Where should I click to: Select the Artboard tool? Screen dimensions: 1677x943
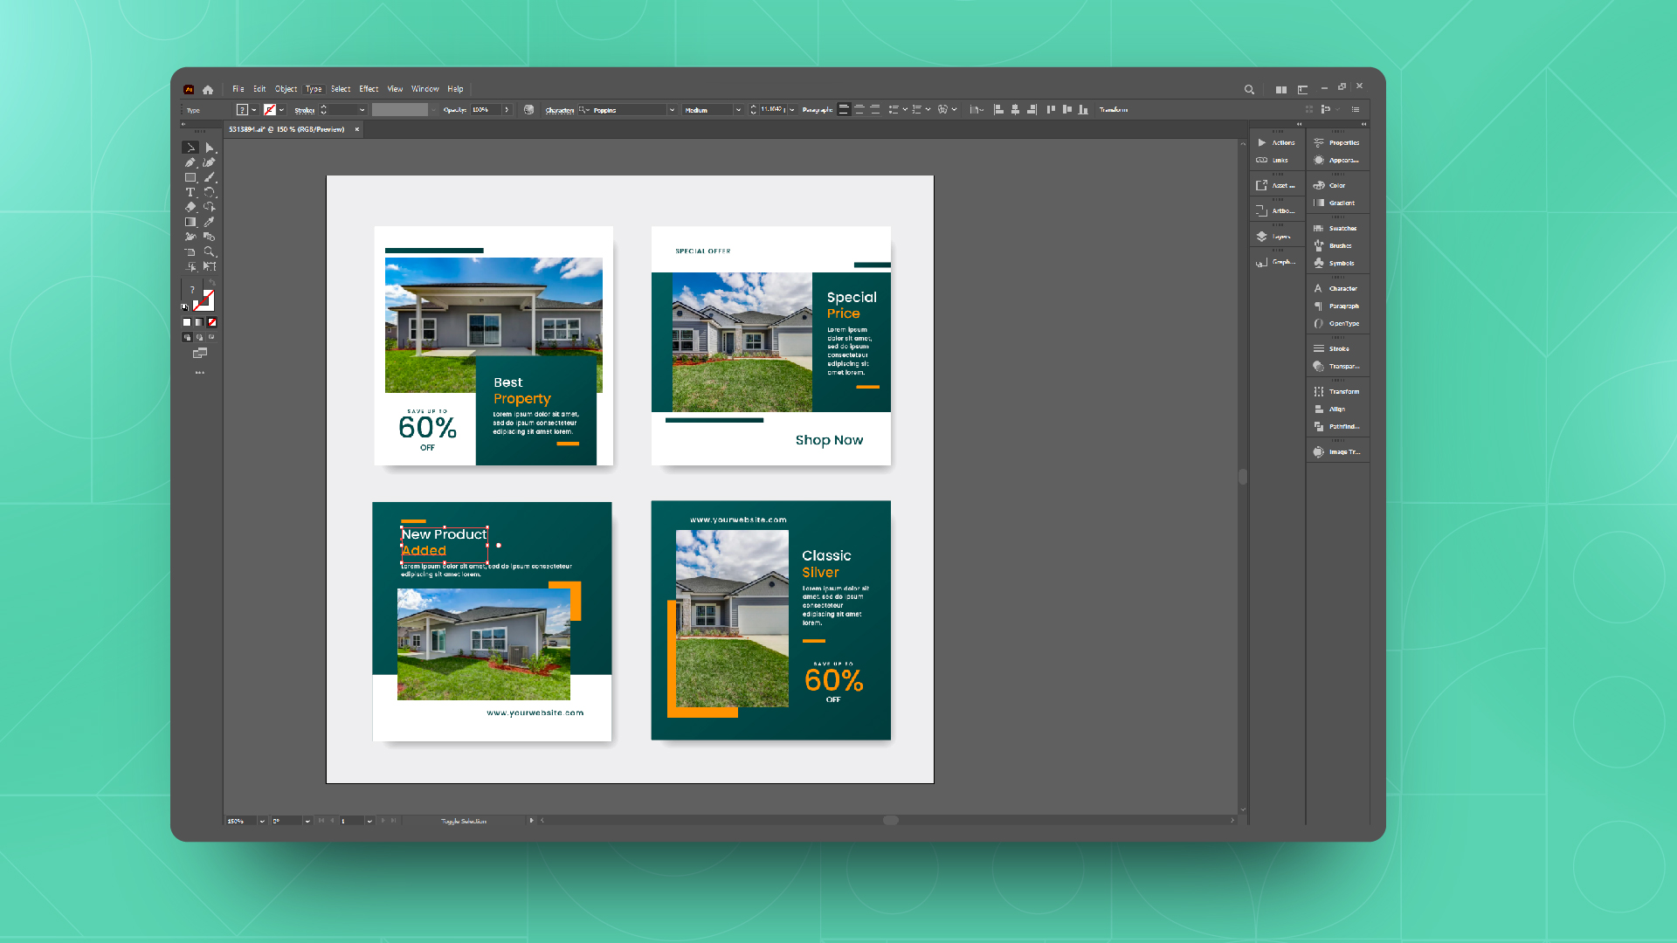pos(190,251)
